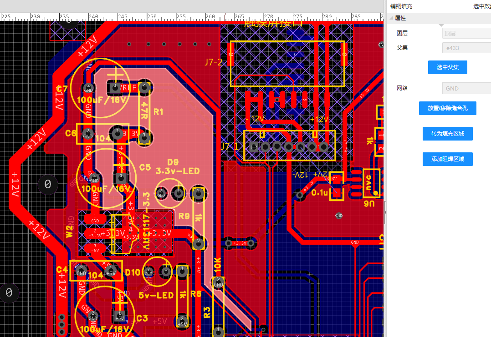Click the top pad of resistor R6

coord(182,272)
